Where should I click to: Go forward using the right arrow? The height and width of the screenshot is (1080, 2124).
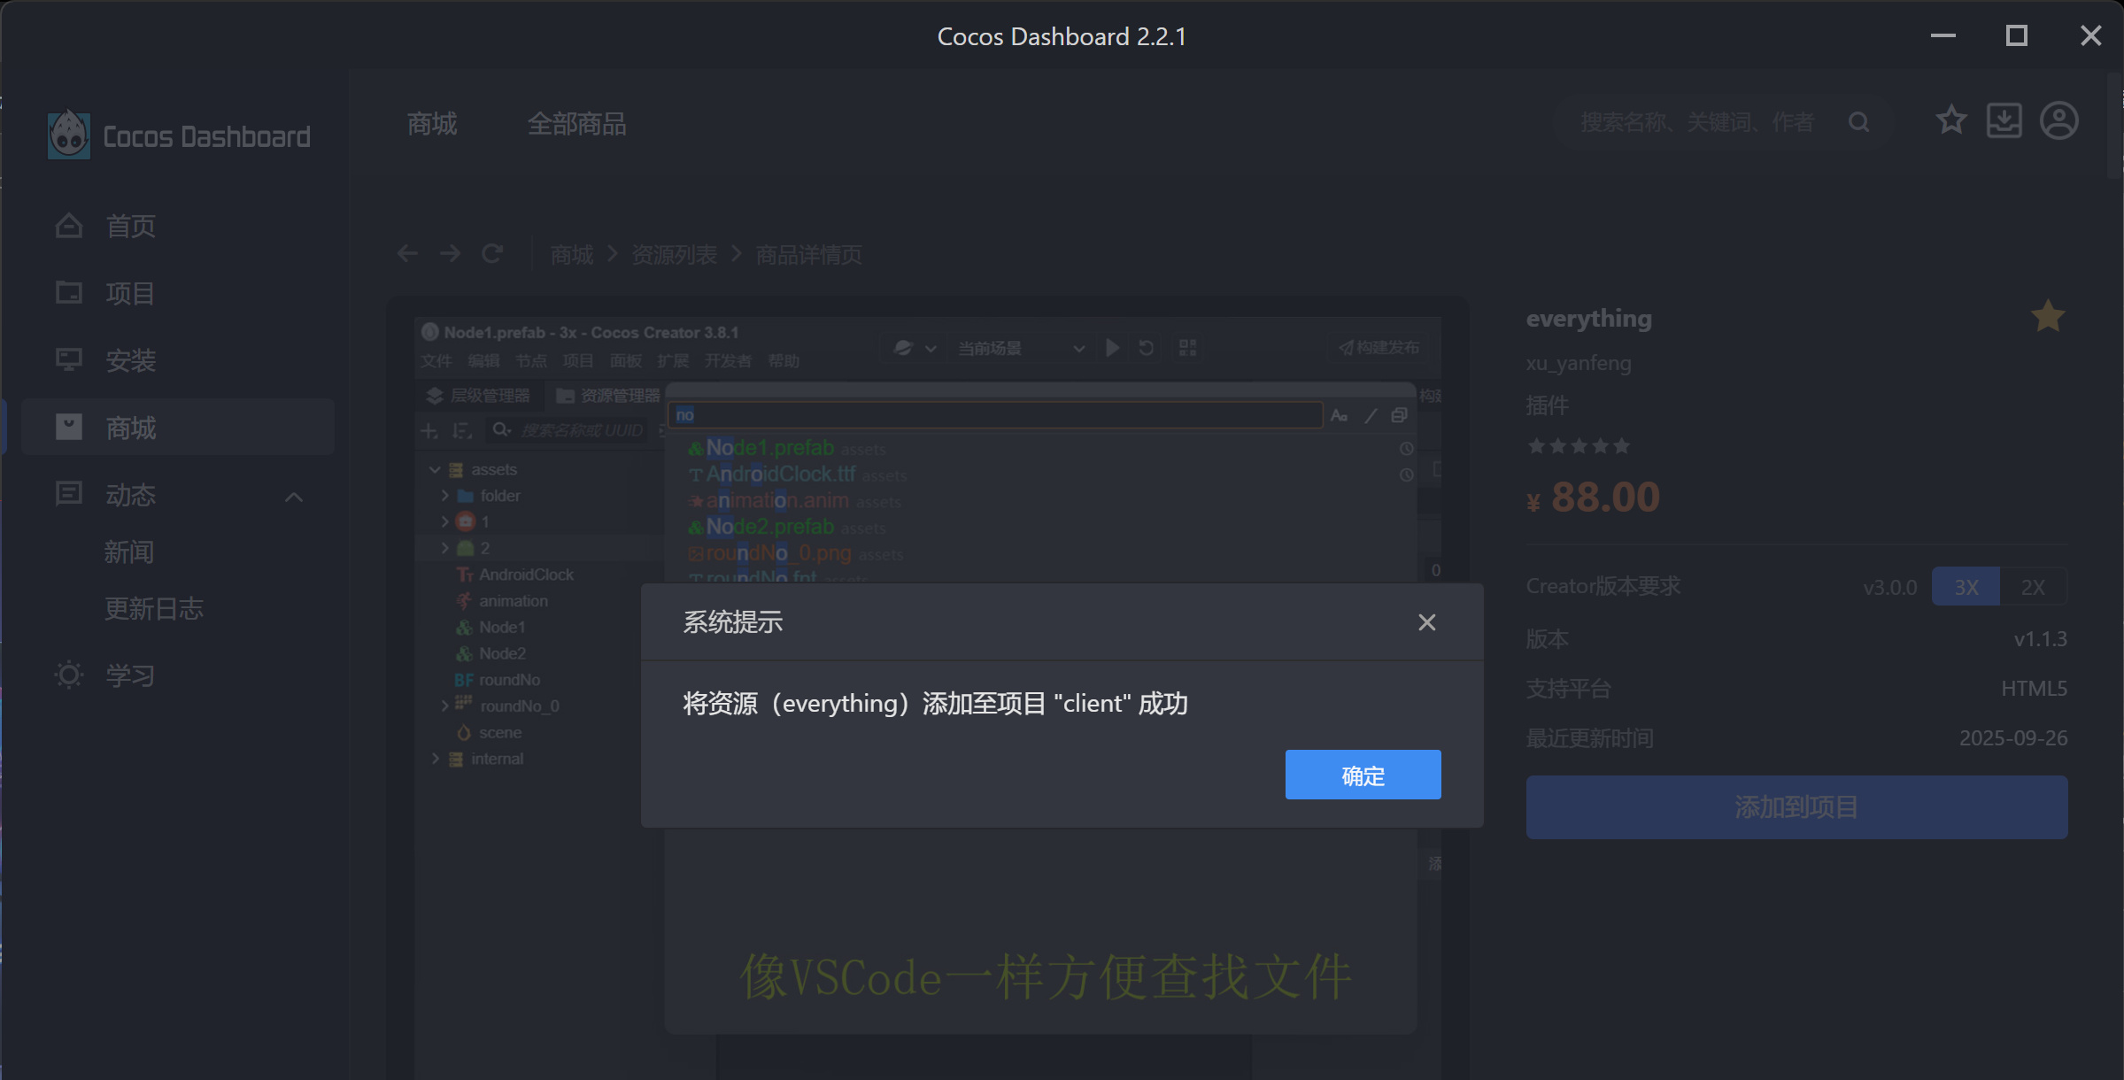tap(450, 254)
